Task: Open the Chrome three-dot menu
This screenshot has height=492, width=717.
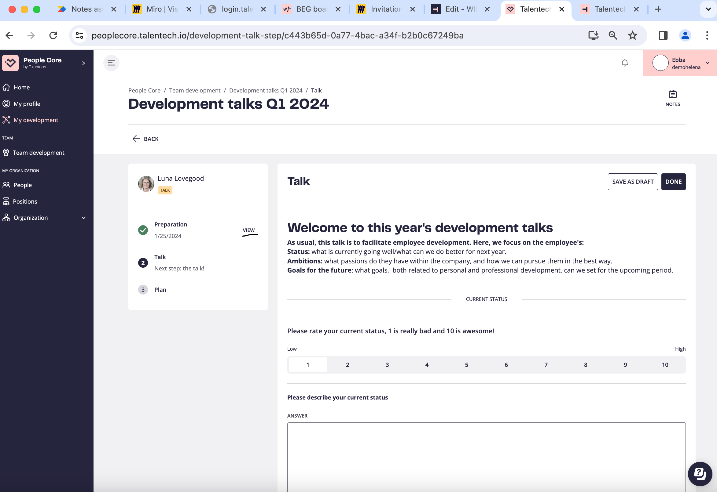Action: 707,35
